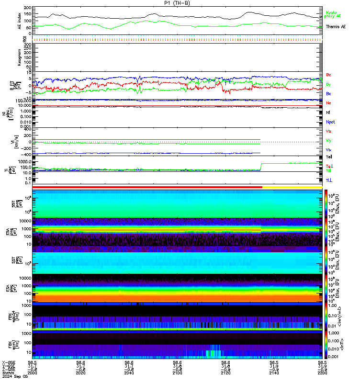
Task: Click the 2100 time axis tick label
Action: click(x=177, y=373)
